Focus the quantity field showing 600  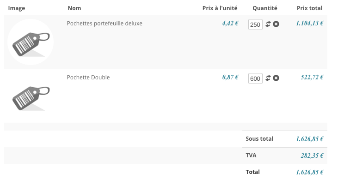point(255,78)
